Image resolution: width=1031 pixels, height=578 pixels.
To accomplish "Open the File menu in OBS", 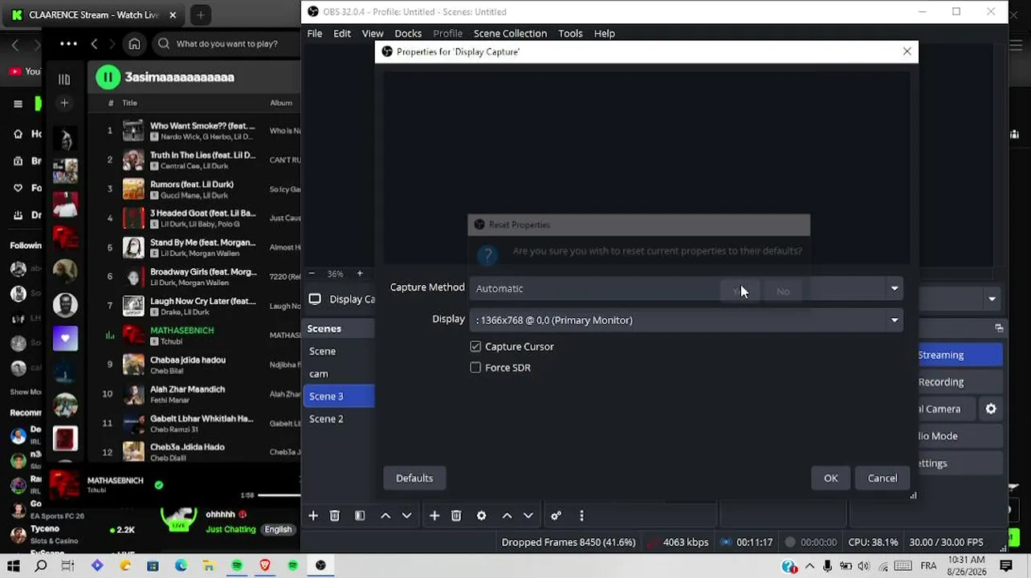I will (315, 34).
